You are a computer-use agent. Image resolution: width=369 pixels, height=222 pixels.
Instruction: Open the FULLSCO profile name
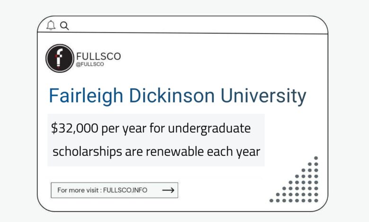(x=98, y=56)
